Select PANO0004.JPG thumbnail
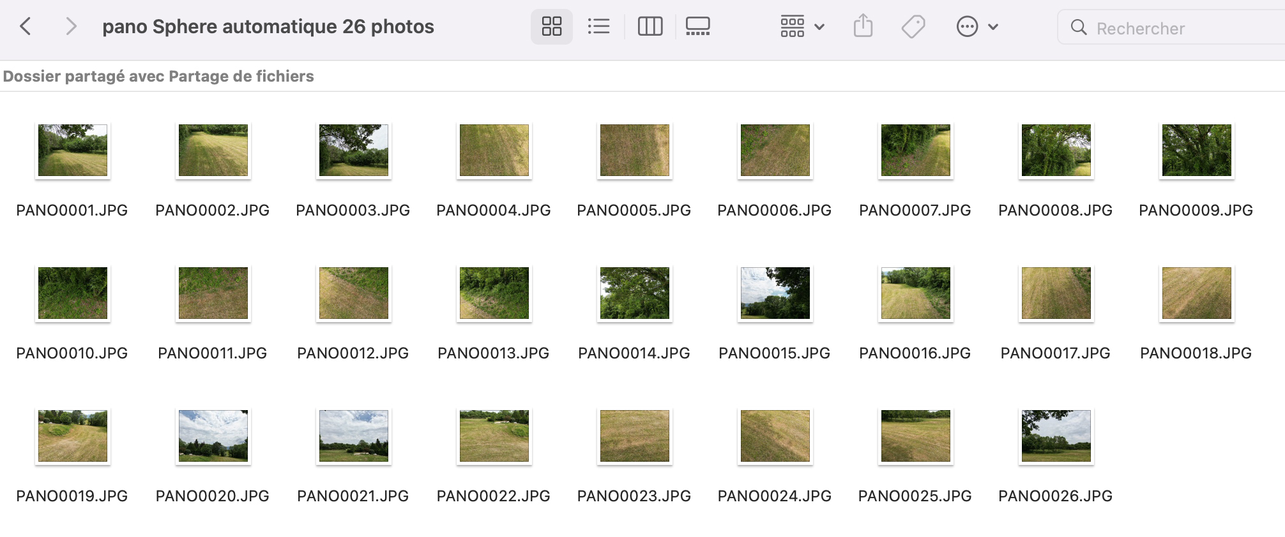1285x537 pixels. tap(494, 151)
